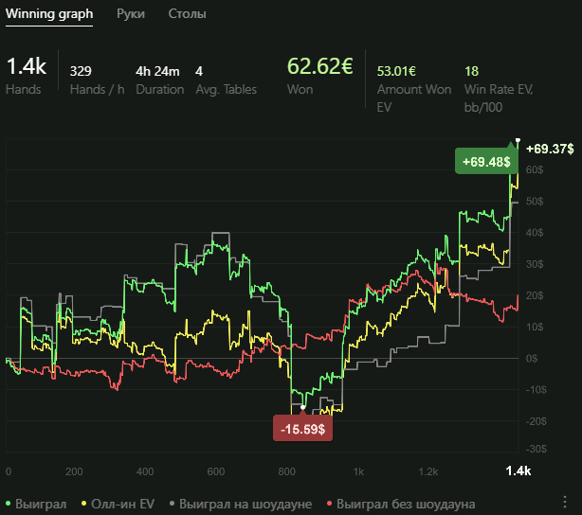Viewport: 582px width, 515px height.
Task: Open the Руки tab
Action: [x=131, y=14]
